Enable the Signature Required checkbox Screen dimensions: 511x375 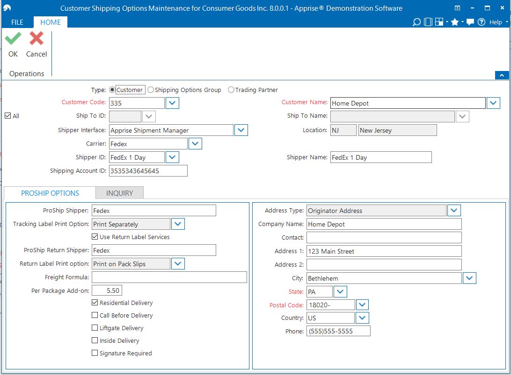pyautogui.click(x=95, y=354)
